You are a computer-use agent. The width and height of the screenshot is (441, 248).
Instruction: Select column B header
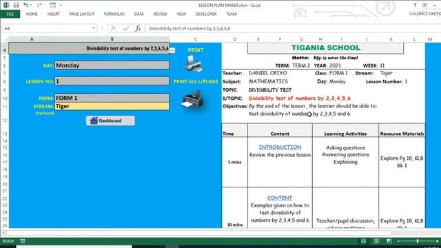tap(112, 39)
